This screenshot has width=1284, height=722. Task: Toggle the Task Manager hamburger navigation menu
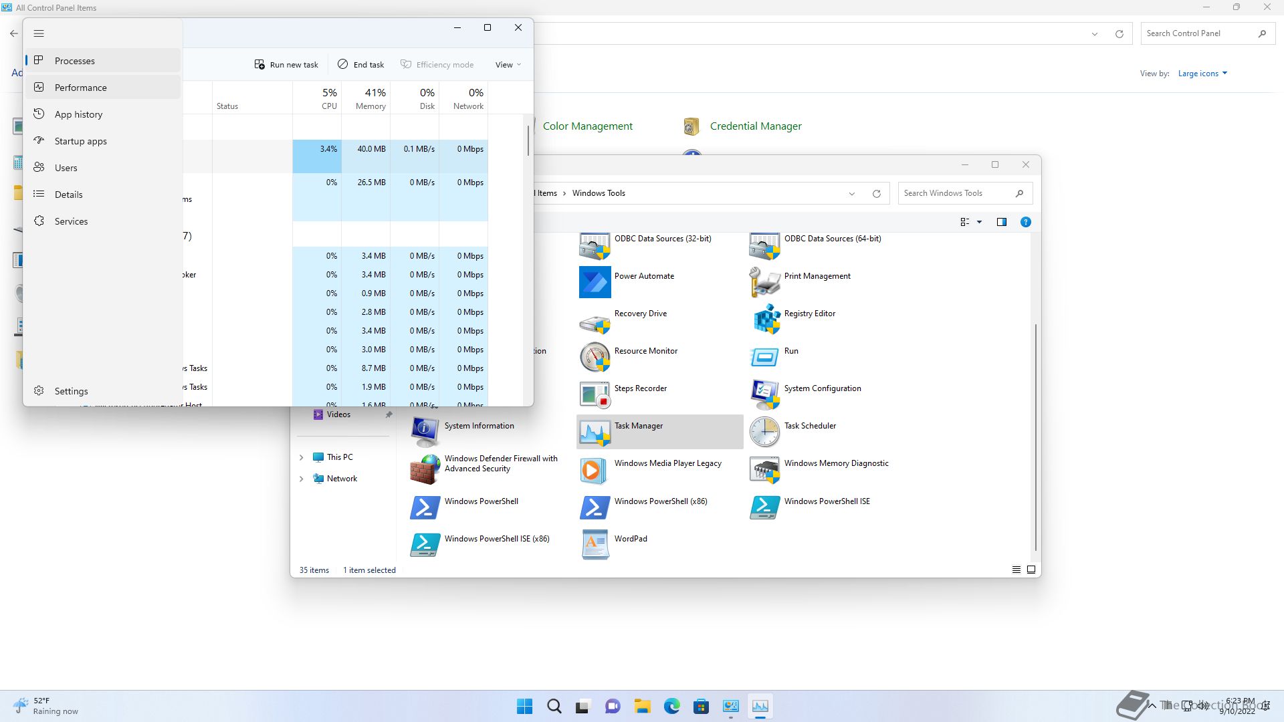click(x=39, y=33)
